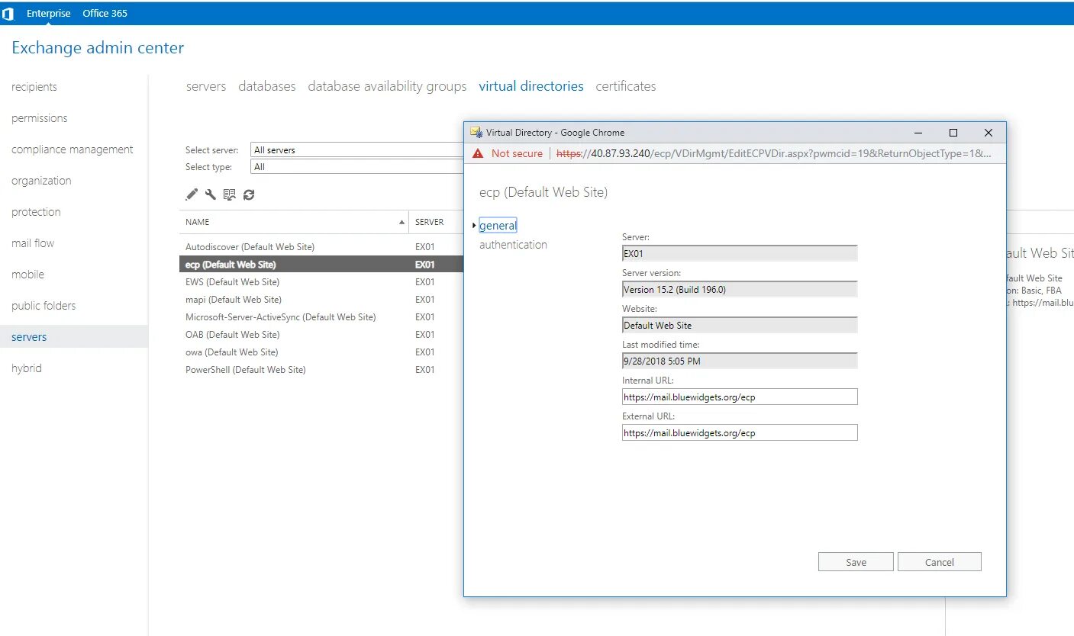Click the Website field
This screenshot has height=636, width=1074.
click(x=740, y=326)
